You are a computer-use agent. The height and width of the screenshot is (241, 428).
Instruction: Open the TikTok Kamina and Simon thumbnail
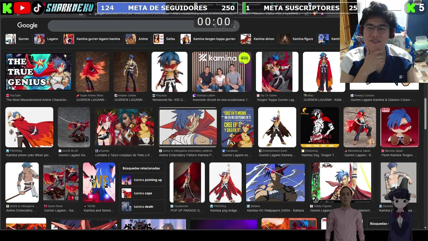(x=99, y=182)
